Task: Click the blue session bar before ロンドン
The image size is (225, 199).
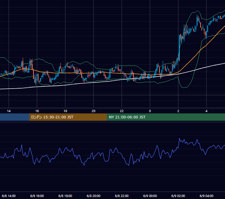Action: tap(15, 117)
